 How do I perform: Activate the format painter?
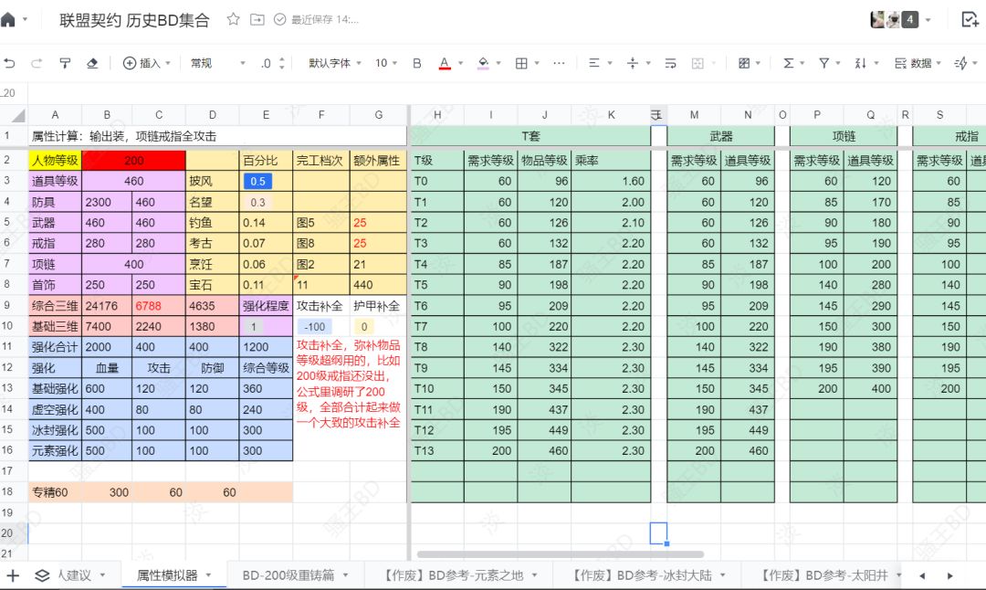65,63
